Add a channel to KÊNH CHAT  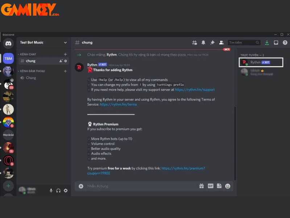click(x=65, y=54)
